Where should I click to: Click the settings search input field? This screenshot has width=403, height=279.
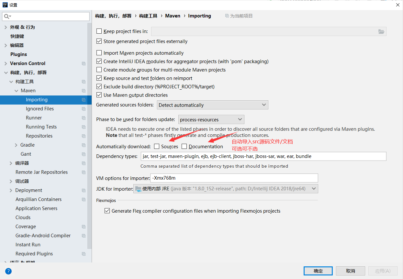[x=46, y=16]
